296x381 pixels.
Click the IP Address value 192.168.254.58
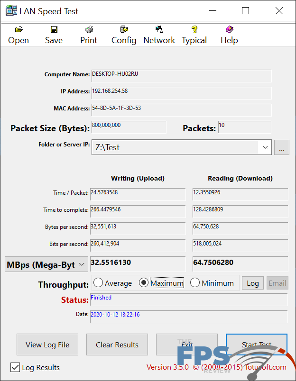coord(182,93)
